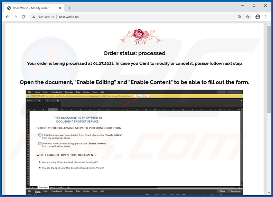Open Formulas tab in the upper Excel window
This screenshot has width=273, height=197.
(69, 92)
